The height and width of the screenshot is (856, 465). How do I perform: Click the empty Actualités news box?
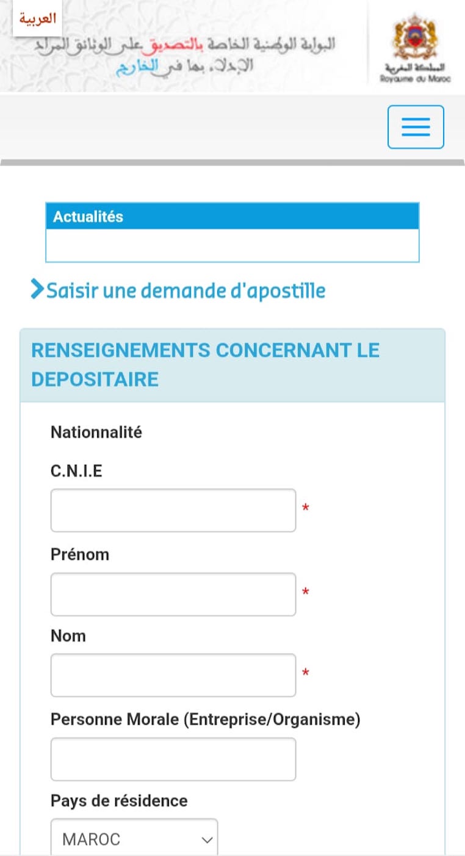coord(232,245)
